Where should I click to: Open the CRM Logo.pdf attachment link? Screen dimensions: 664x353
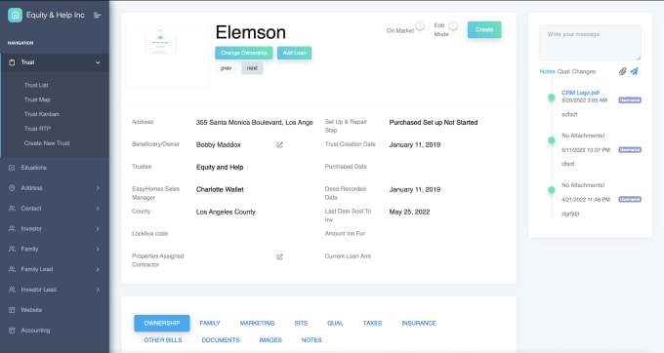tap(580, 93)
